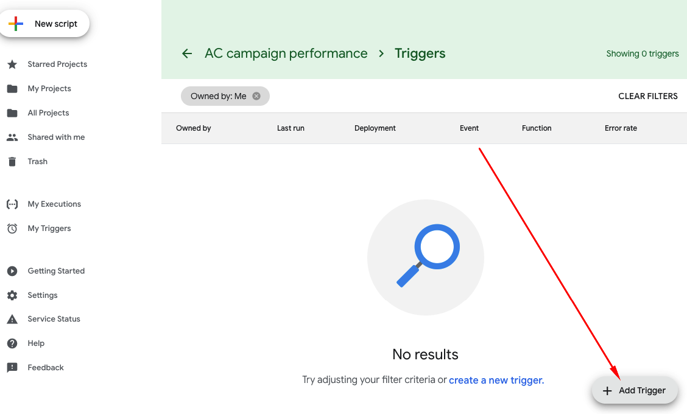
Task: Select My Projects folder icon
Action: click(x=12, y=89)
